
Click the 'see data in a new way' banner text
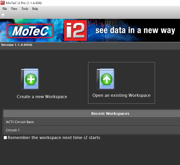click(x=135, y=31)
